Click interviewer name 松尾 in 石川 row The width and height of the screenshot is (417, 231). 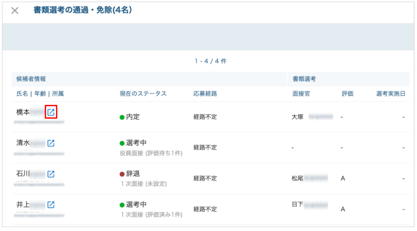point(297,178)
